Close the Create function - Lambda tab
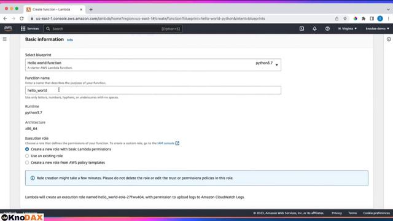The width and height of the screenshot is (393, 221). coord(81,10)
